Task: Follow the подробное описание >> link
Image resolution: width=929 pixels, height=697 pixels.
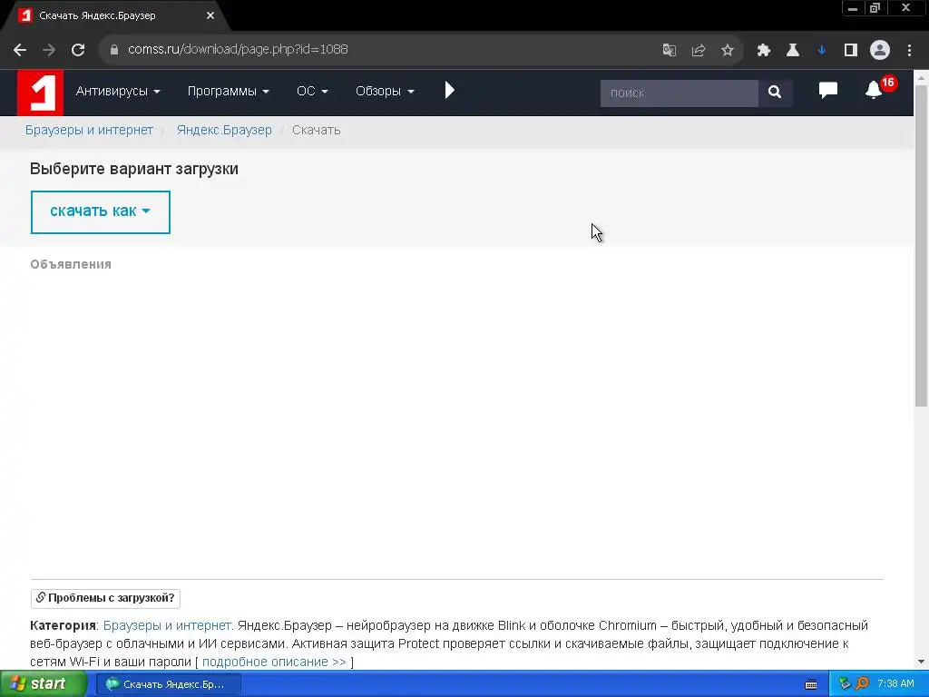Action: (x=274, y=662)
